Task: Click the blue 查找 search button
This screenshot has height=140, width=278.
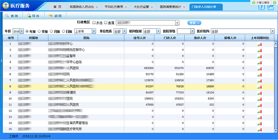Action: [x=194, y=23]
